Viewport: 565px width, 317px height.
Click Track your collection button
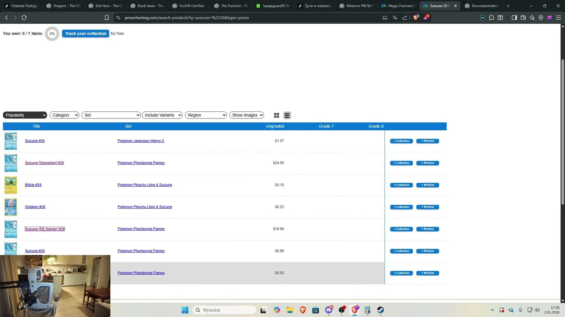click(86, 33)
